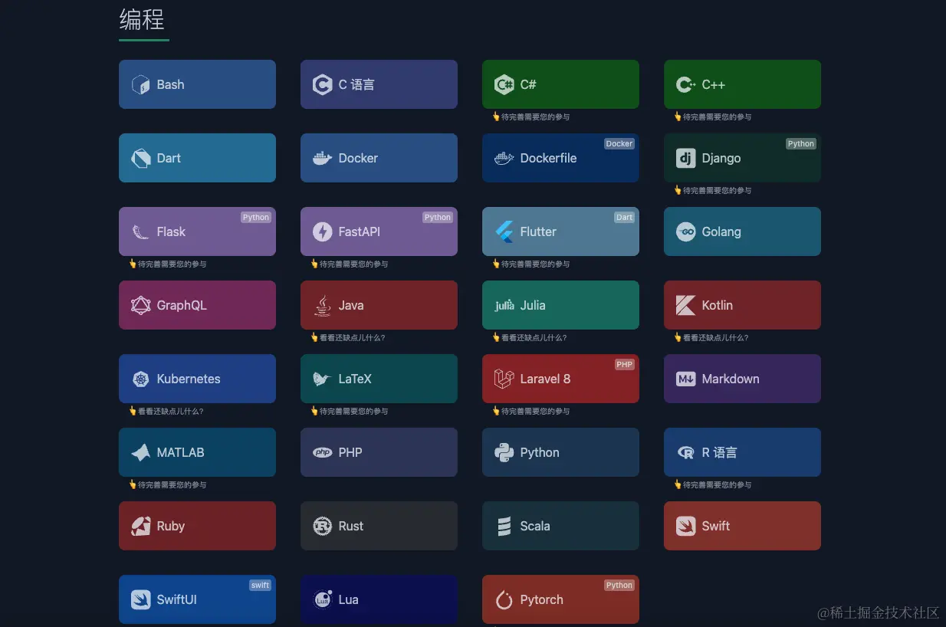Click the Julia logo icon
The image size is (946, 627).
point(504,305)
